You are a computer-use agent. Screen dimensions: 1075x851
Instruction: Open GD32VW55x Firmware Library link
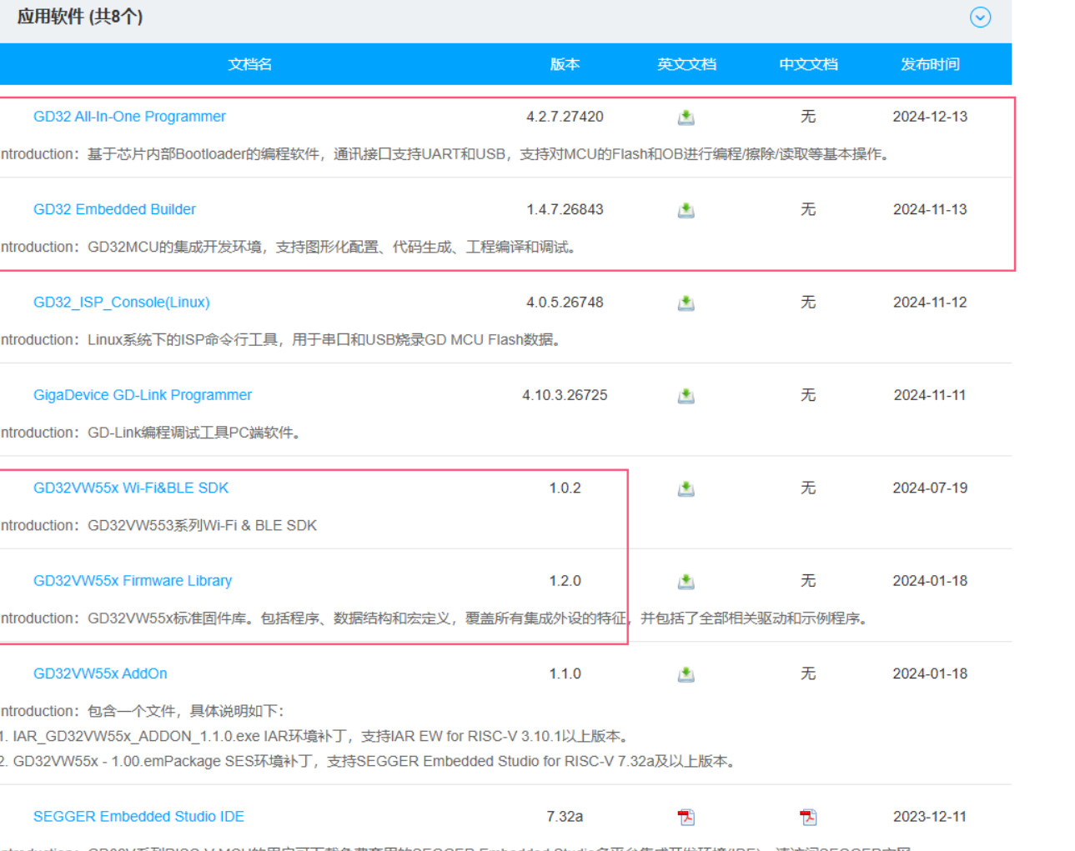point(132,580)
